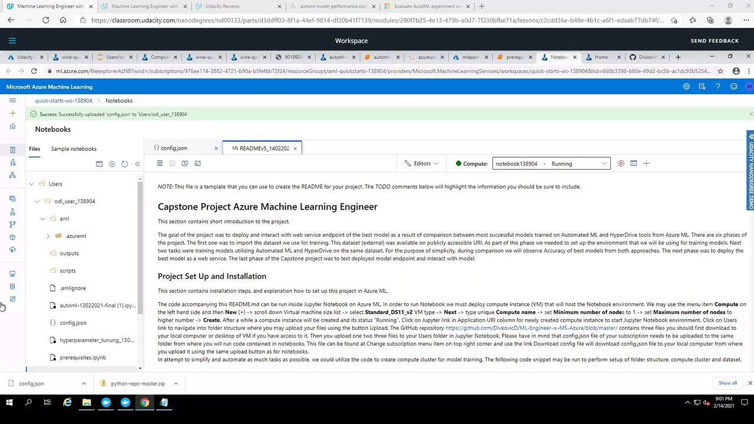Open Experiments flask icon in sidebar
This screenshot has height=424, width=754.
point(12,211)
